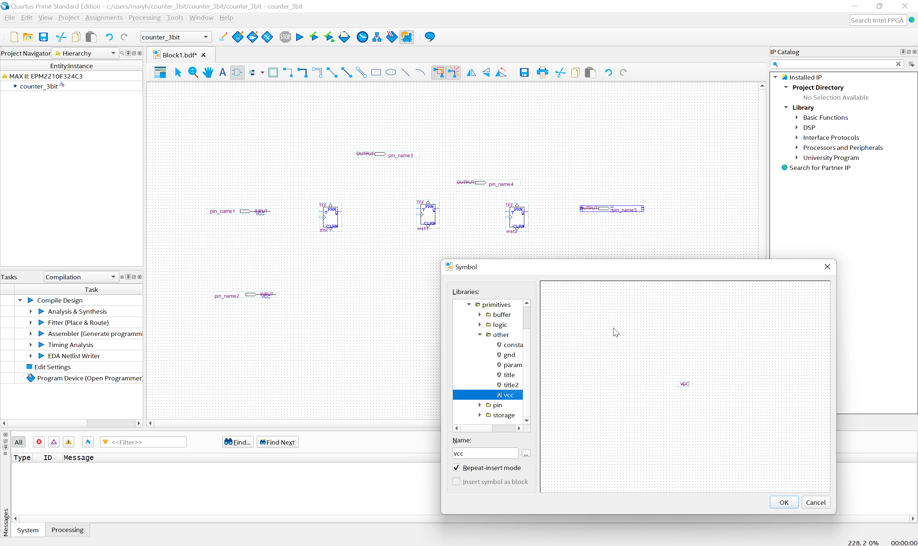Screen dimensions: 918x546
Task: Click the Tasks panel horizontal scrollbar
Action: (x=71, y=423)
